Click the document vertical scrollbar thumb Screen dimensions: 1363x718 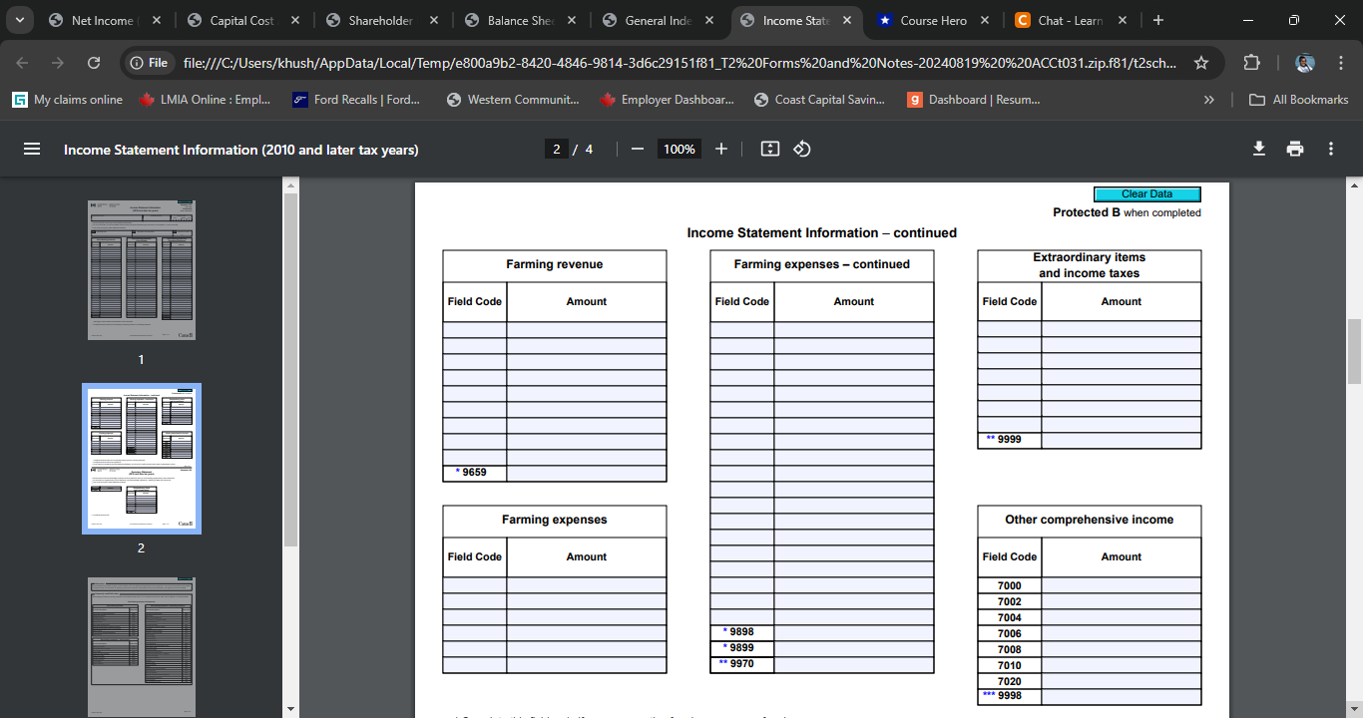pyautogui.click(x=1354, y=351)
